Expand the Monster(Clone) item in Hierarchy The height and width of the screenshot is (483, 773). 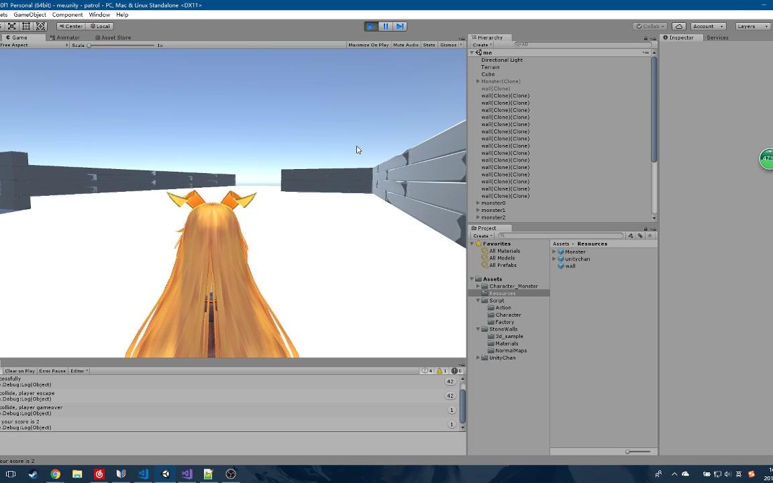[477, 81]
